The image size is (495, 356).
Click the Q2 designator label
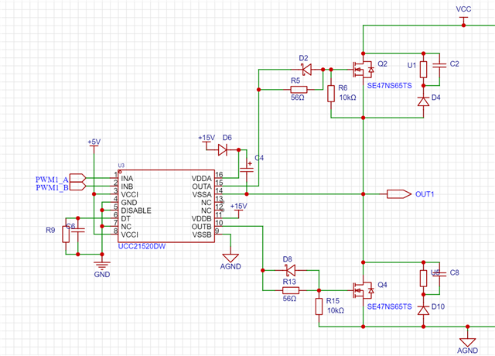382,64
